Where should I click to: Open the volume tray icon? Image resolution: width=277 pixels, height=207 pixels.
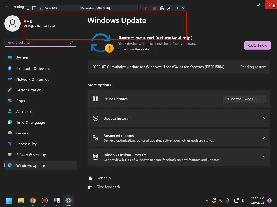click(x=243, y=201)
